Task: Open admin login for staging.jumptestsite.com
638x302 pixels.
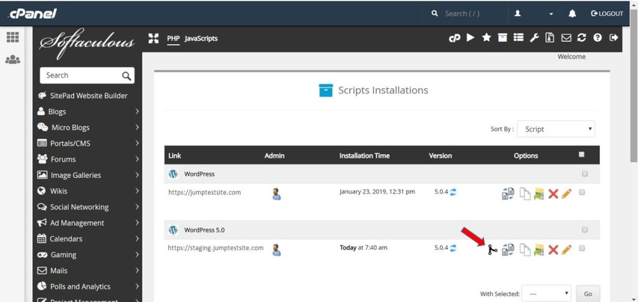Action: (x=277, y=250)
